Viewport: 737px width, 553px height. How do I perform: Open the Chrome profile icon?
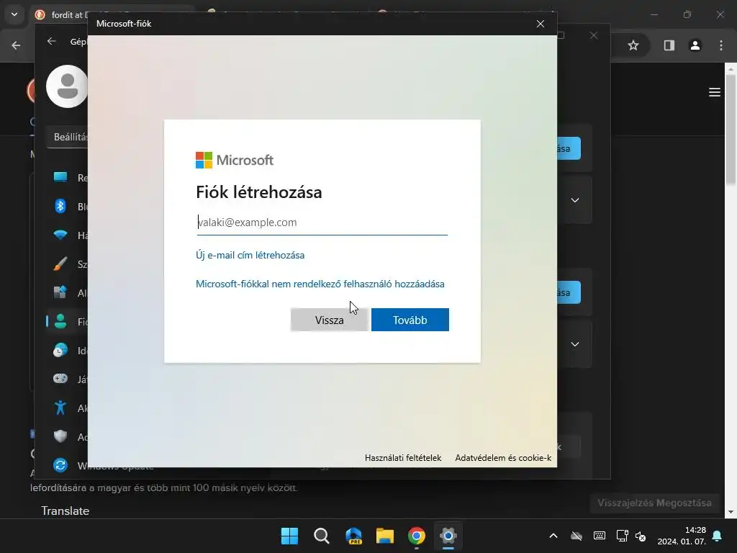[695, 45]
